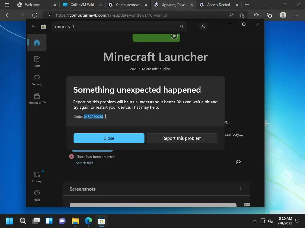
Task: Close the CollabVM Wiki tab
Action: pyautogui.click(x=100, y=5)
